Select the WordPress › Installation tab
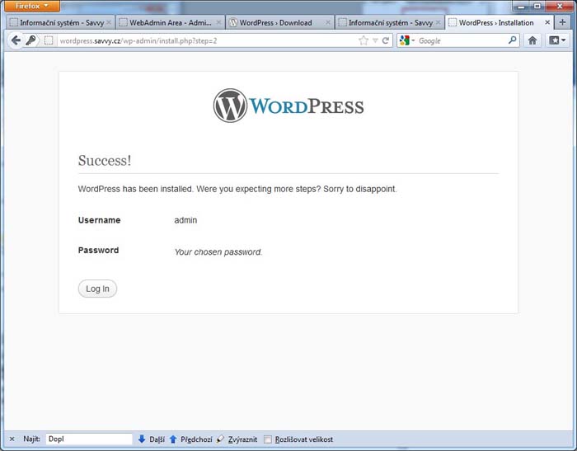This screenshot has height=451, width=577. click(x=499, y=23)
